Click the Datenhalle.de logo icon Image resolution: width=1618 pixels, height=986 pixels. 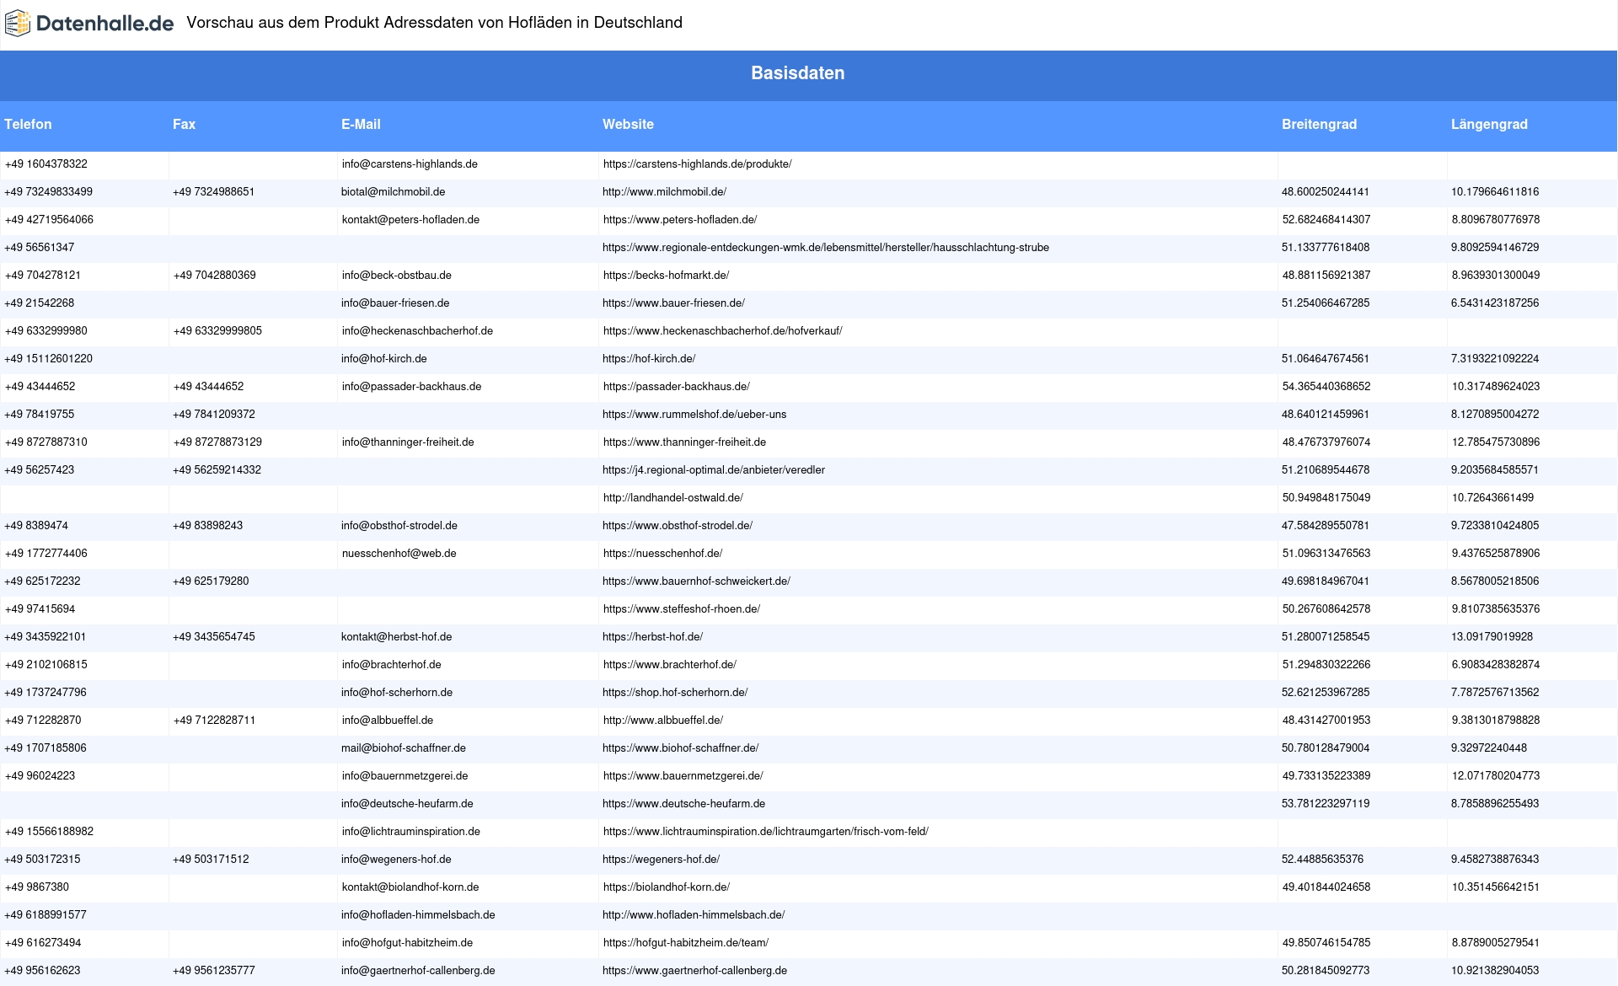pos(18,23)
